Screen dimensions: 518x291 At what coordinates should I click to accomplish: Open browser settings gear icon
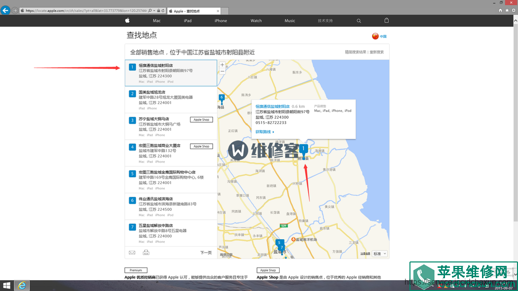coord(514,10)
